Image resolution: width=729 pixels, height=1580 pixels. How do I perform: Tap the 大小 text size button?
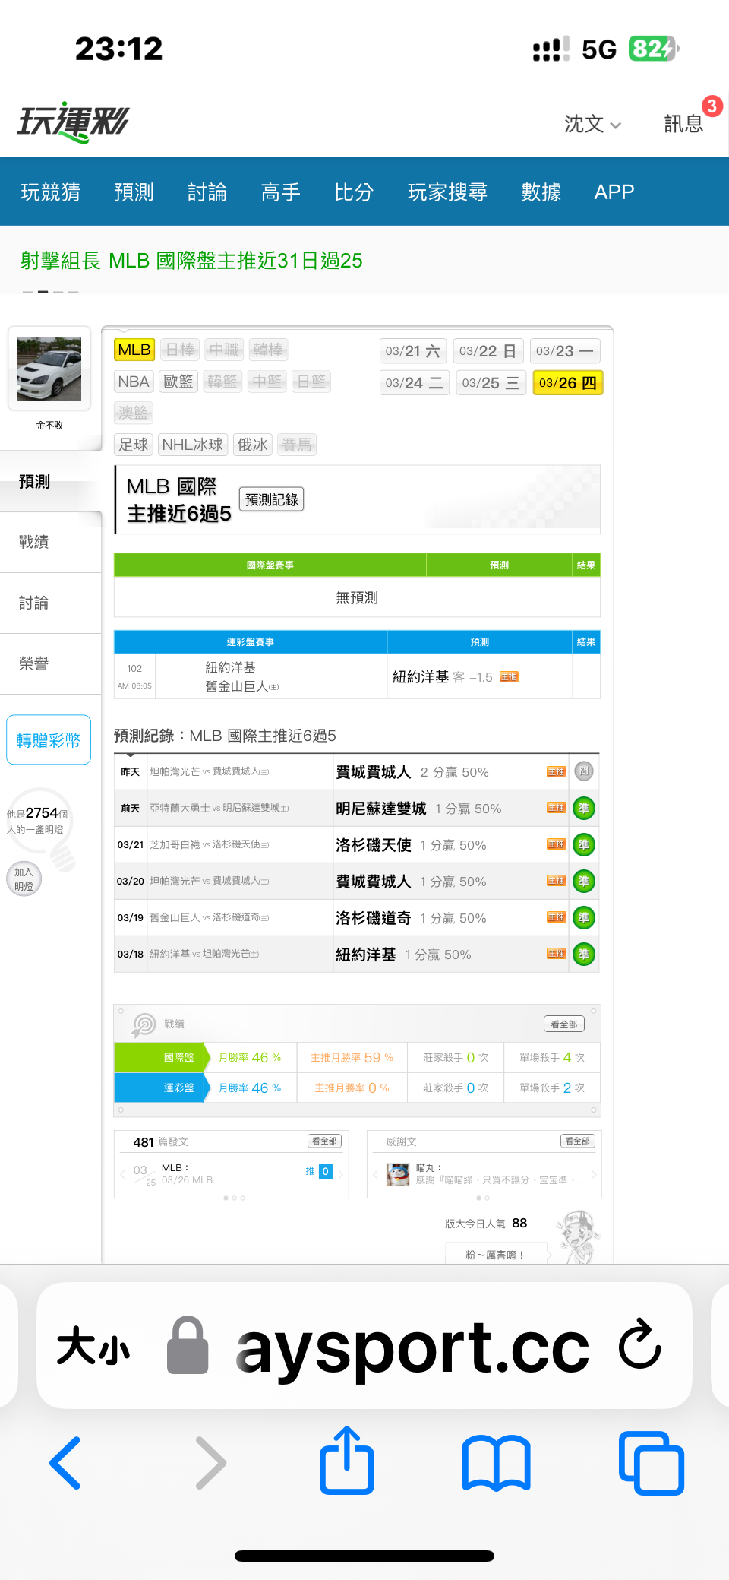pyautogui.click(x=93, y=1347)
